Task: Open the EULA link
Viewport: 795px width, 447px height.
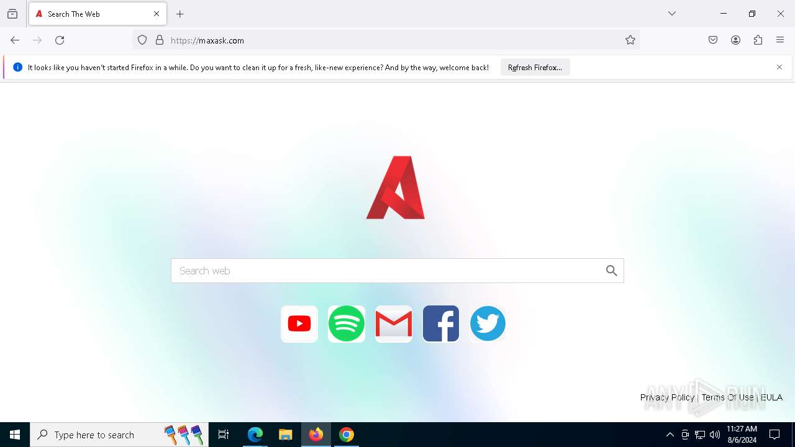Action: pyautogui.click(x=771, y=397)
